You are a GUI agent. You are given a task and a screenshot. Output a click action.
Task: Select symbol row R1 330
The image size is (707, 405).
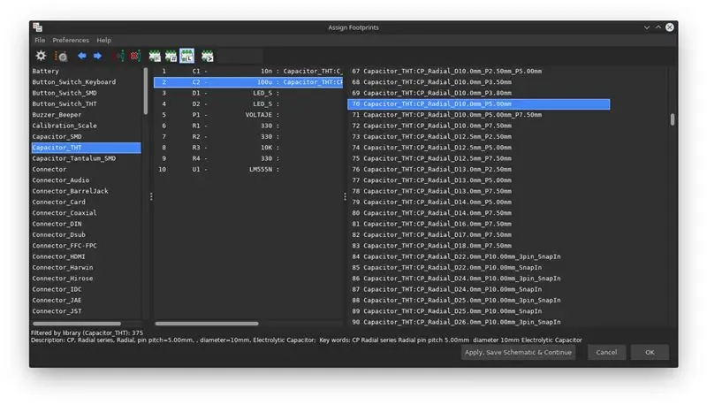248,126
